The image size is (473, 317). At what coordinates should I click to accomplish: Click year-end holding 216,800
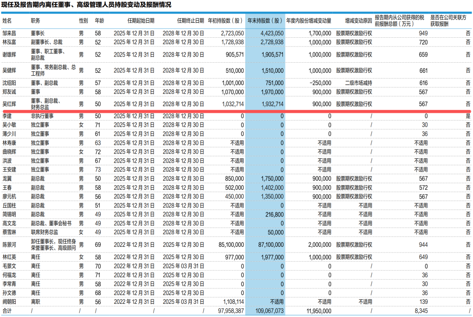coord(275,214)
